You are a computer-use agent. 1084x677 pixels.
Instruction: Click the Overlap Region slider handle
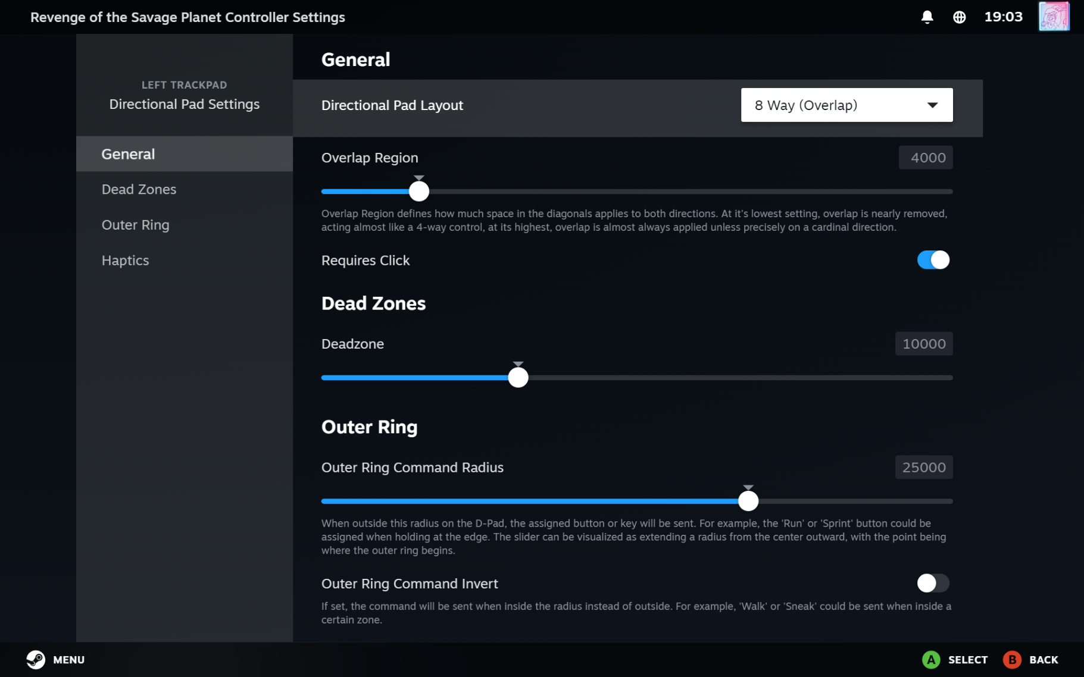click(419, 192)
